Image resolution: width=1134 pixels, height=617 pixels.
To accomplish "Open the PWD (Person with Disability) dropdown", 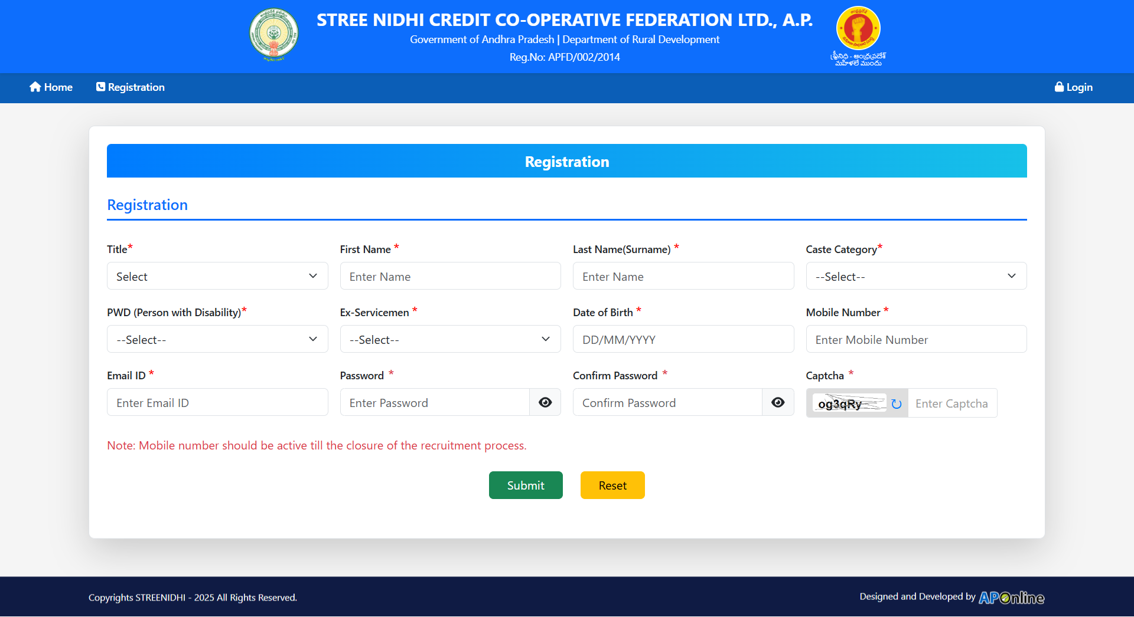I will 217,339.
